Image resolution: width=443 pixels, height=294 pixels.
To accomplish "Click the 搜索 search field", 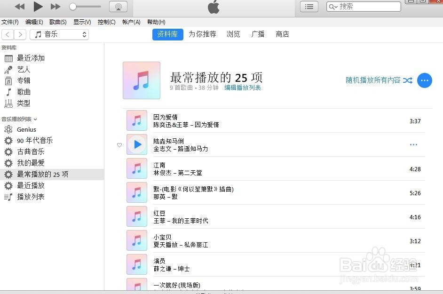I will coord(364,6).
